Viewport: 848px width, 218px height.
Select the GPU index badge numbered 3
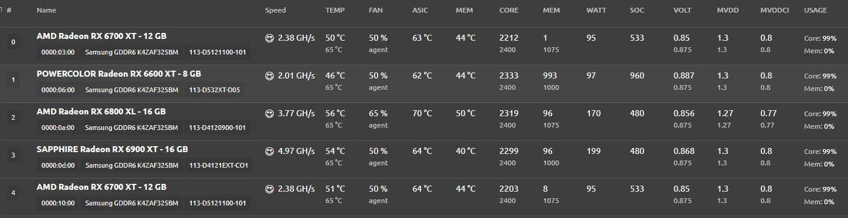(x=13, y=155)
